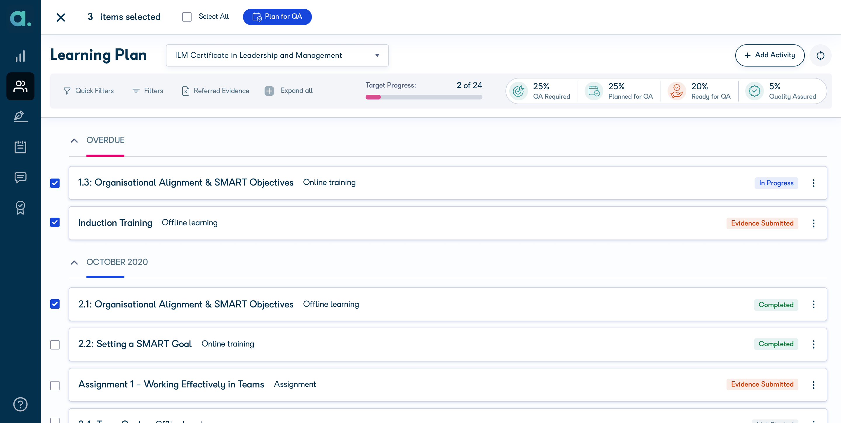
Task: Uncheck 2.1 Organisational Alignment checkbox
Action: pos(55,304)
